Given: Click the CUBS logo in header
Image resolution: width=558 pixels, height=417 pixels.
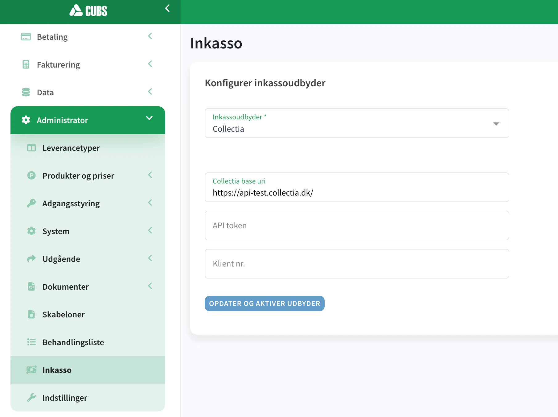Looking at the screenshot, I should [x=88, y=11].
